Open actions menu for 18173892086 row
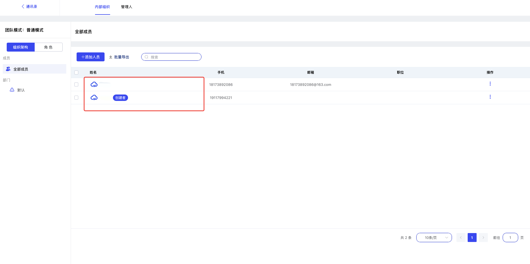 (490, 84)
